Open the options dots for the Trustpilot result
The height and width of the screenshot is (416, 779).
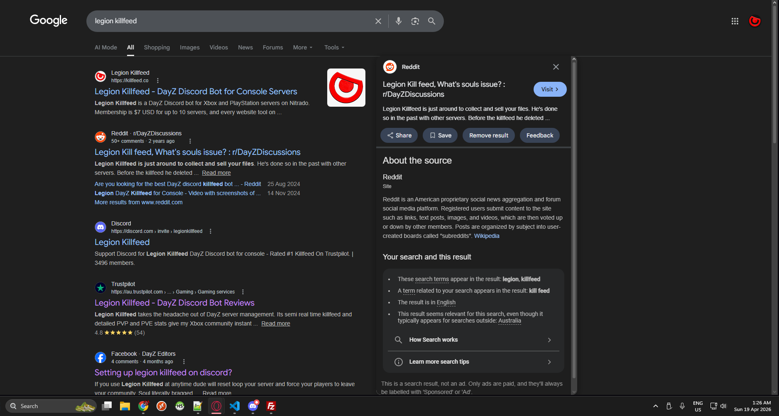coord(243,292)
